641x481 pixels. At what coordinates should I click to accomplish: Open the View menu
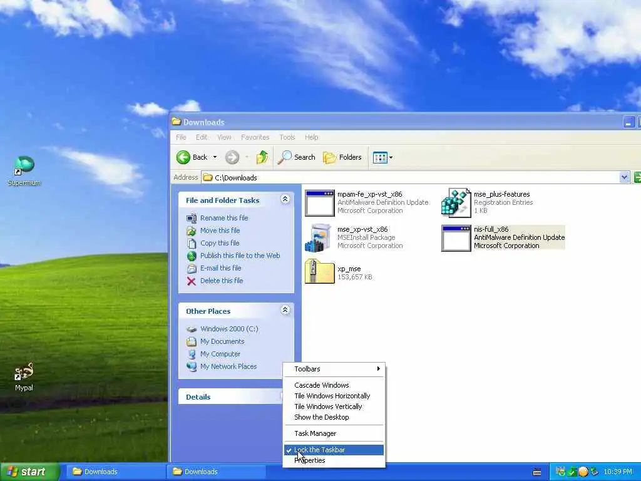click(x=224, y=137)
